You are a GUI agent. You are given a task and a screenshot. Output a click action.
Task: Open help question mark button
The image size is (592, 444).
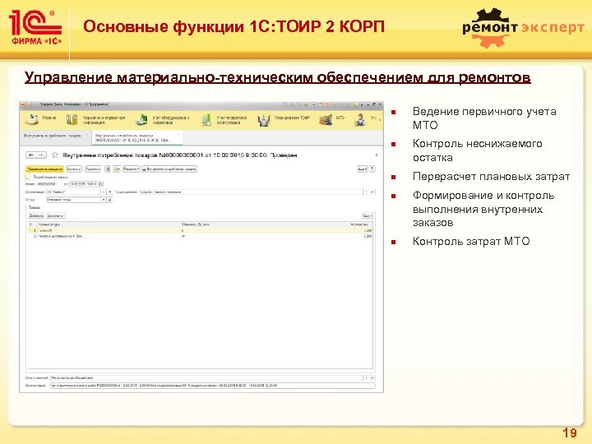[372, 169]
